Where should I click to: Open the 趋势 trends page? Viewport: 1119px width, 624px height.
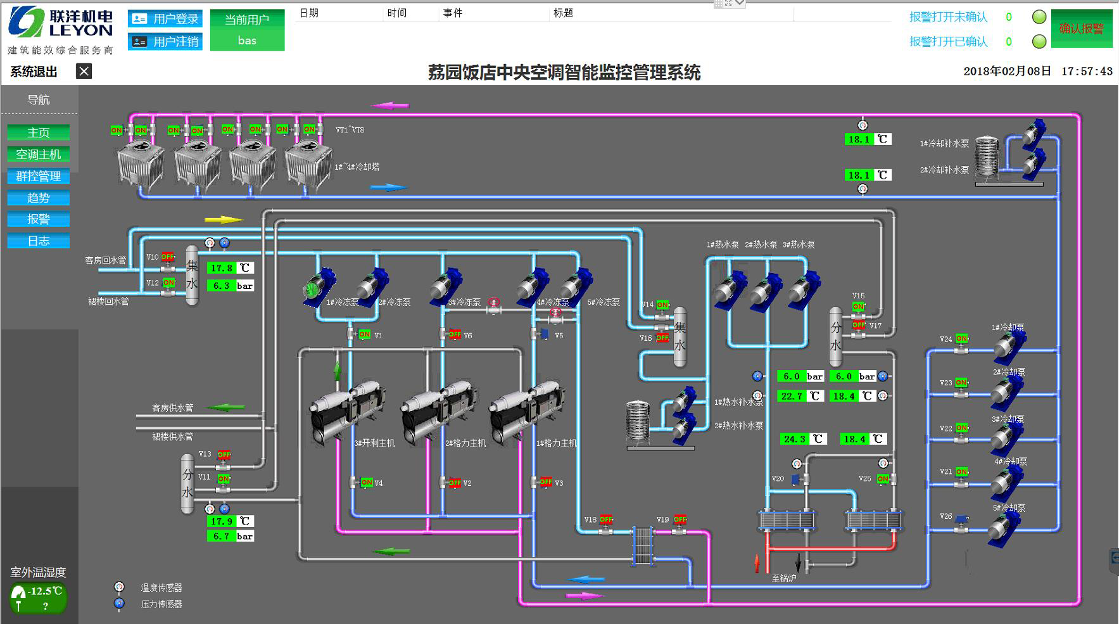pyautogui.click(x=39, y=198)
